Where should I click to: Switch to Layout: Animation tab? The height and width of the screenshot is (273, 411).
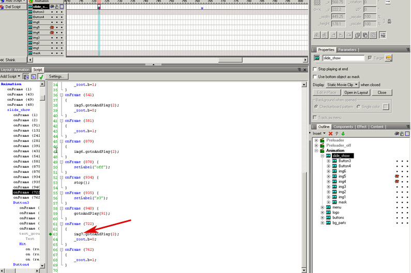15,70
